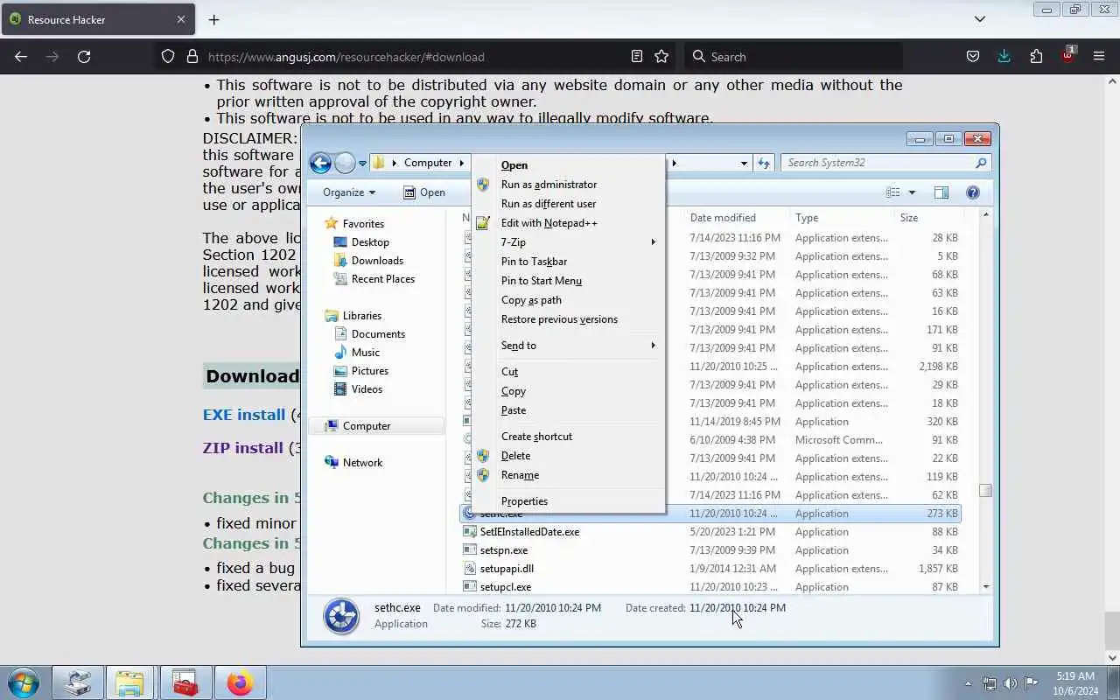
Task: Bookmark this page with star icon
Action: (661, 56)
